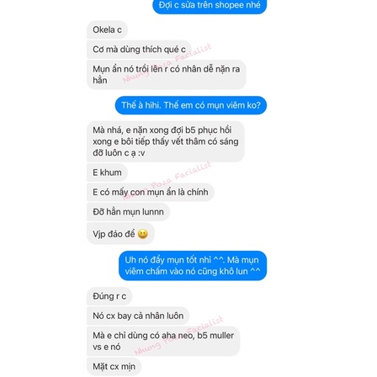Screen dimensions: 377x377
Task: Click the angry emoji in Vjp đáo để message
Action: coord(143,234)
